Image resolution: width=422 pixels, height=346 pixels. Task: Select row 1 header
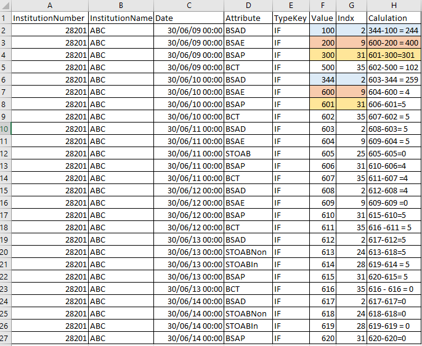[x=6, y=18]
